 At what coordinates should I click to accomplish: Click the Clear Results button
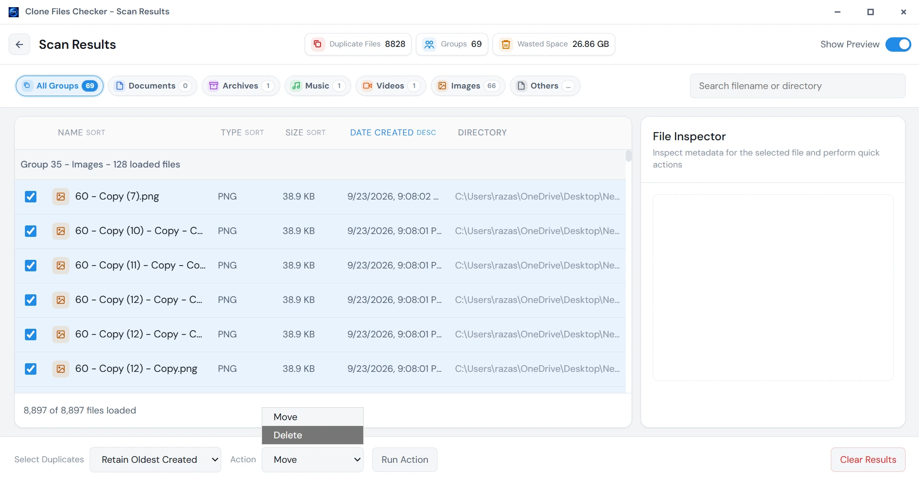[x=868, y=460]
